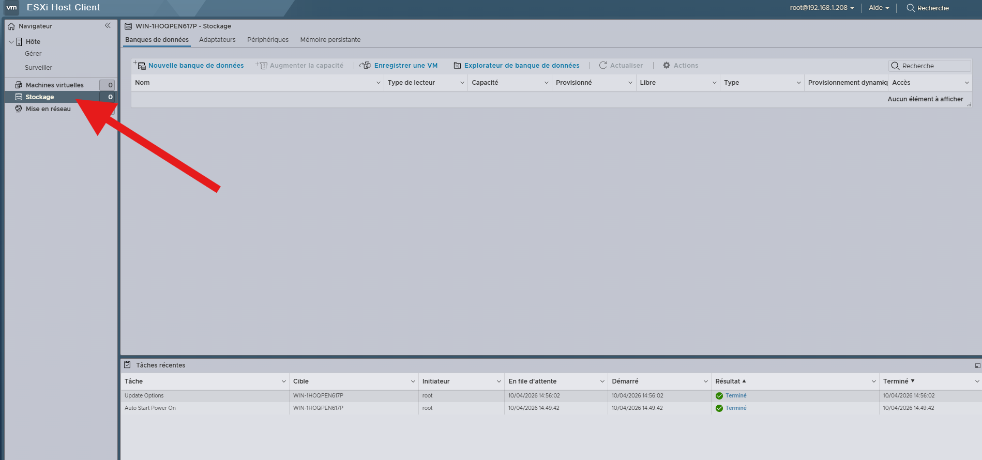Click the Stockage database icon in navigator
The width and height of the screenshot is (982, 460).
click(x=19, y=97)
